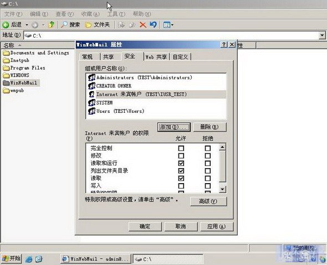
Task: Select the WINDOWS folder
Action: tap(16, 75)
